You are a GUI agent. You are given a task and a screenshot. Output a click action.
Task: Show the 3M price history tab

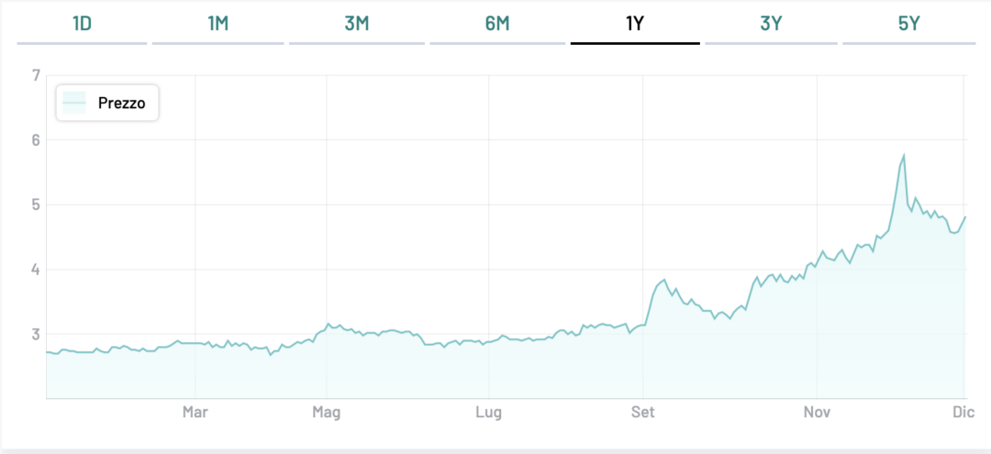coord(356,23)
